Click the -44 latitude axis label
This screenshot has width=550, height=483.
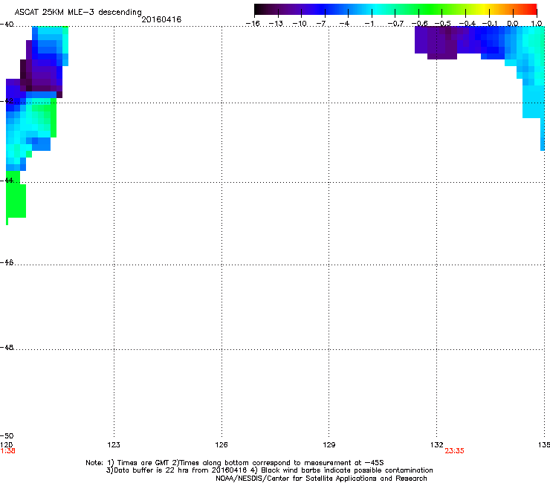[x=7, y=181]
